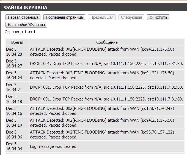Click the attack entry from ip 128.71.74.247

pyautogui.click(x=102, y=111)
